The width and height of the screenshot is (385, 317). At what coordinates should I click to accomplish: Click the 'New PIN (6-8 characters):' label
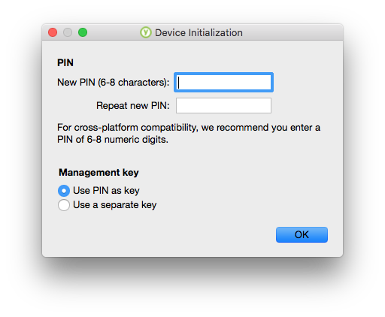[114, 83]
